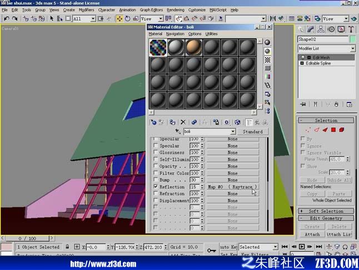Jump to Go to End frame button

[319, 247]
